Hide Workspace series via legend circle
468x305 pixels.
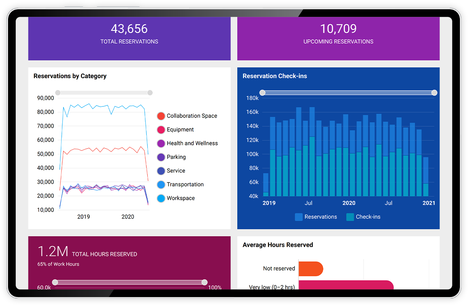pyautogui.click(x=161, y=199)
